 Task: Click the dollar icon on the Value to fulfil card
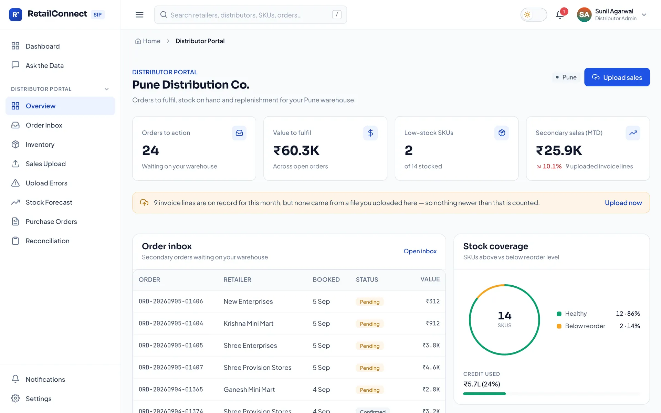point(370,133)
